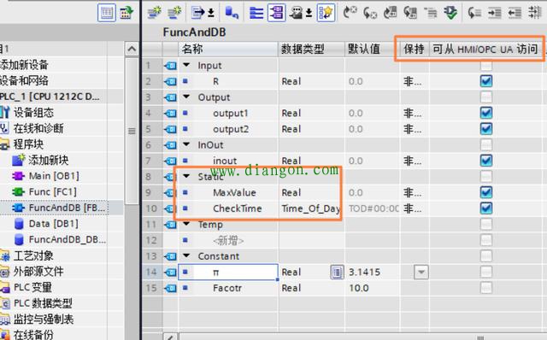Open the retain dropdown in row 14
Image resolution: width=547 pixels, height=340 pixels.
pos(421,272)
